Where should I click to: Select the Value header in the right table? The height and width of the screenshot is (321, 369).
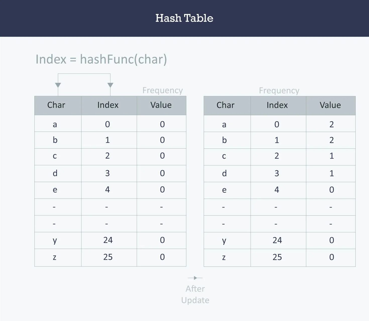tap(330, 105)
